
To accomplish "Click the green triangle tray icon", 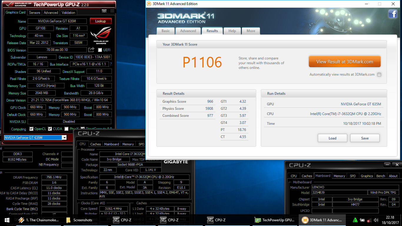I will coord(355,220).
